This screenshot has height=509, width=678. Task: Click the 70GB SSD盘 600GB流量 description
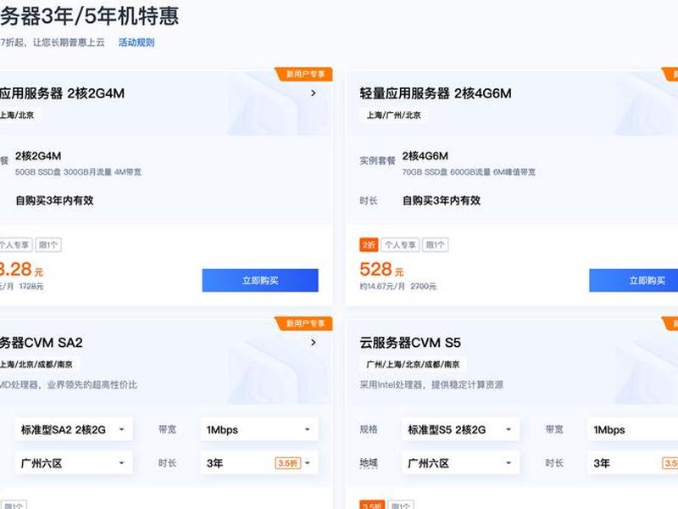[x=469, y=172]
